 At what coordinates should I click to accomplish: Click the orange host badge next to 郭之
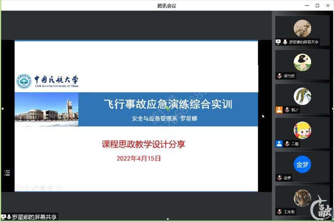coord(279,110)
